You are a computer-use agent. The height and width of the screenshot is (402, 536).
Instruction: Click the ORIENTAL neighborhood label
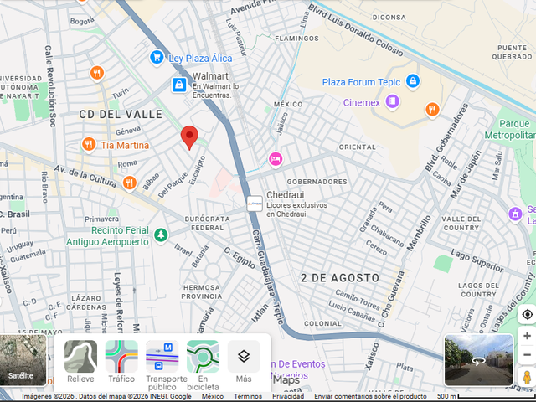point(358,147)
